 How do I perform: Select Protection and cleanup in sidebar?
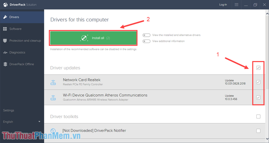pos(22,41)
